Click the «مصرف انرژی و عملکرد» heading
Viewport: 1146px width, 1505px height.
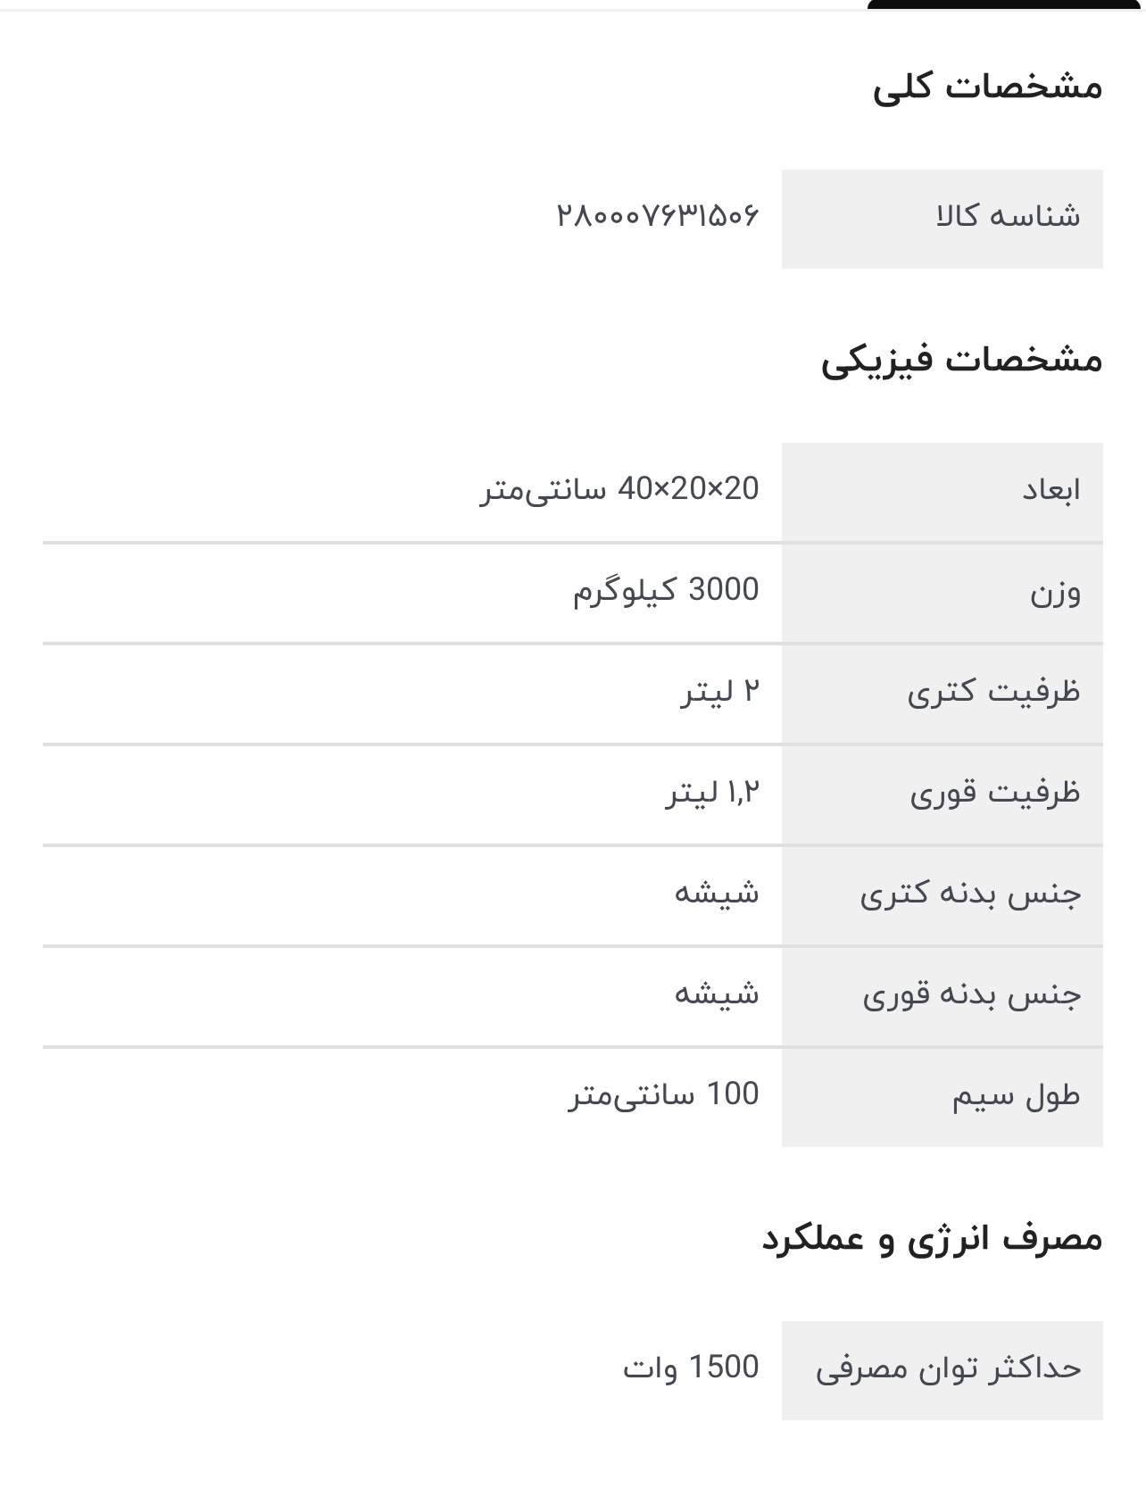(x=932, y=1240)
